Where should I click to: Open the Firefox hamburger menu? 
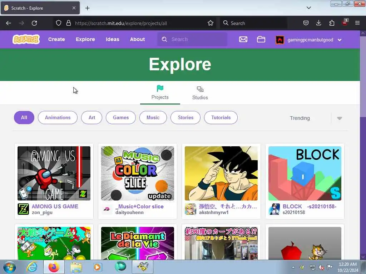(357, 23)
